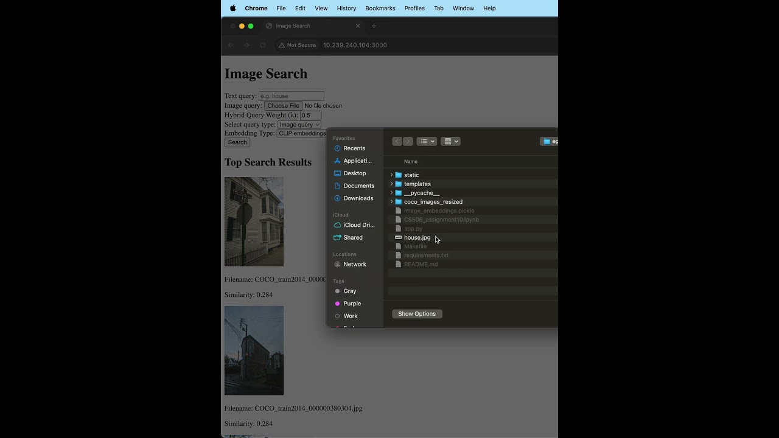Open the Profiles menu
The width and height of the screenshot is (779, 438).
click(414, 8)
